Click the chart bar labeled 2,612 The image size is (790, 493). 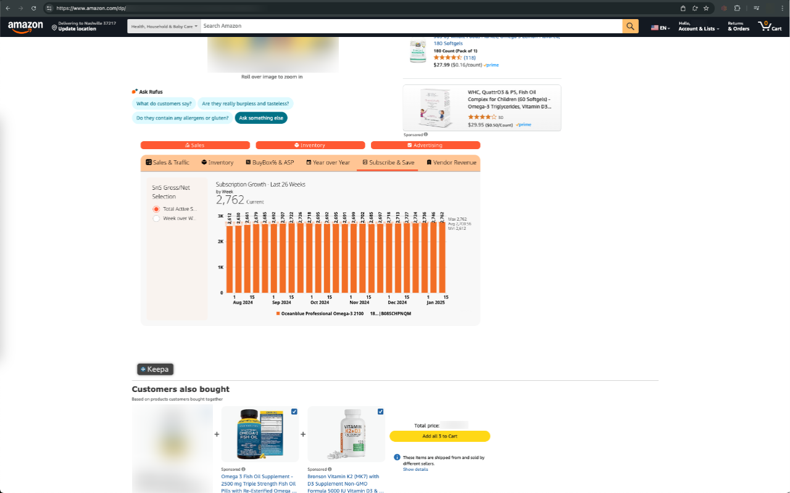tap(230, 259)
